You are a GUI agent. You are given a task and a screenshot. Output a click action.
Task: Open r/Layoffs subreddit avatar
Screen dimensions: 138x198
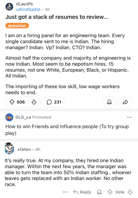[9, 7]
